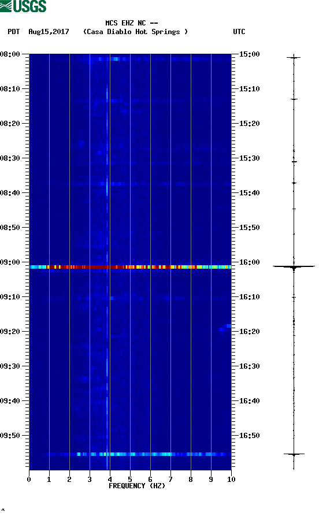Click the 15:40 UTC time label

coord(249,193)
